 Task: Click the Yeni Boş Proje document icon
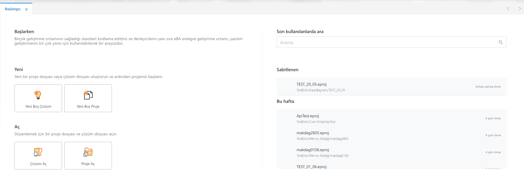[88, 95]
